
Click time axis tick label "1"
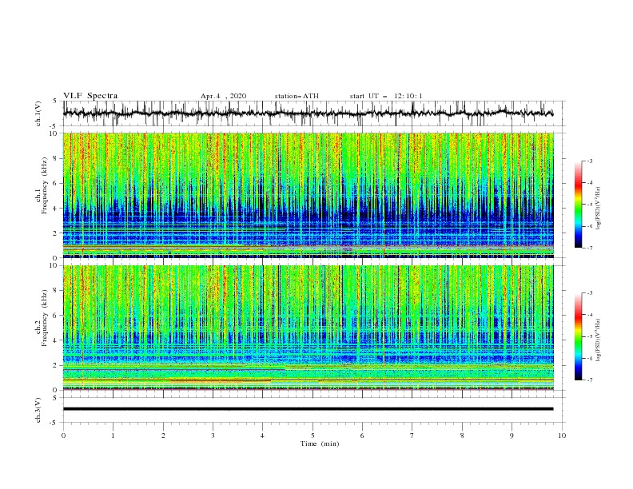tap(113, 435)
